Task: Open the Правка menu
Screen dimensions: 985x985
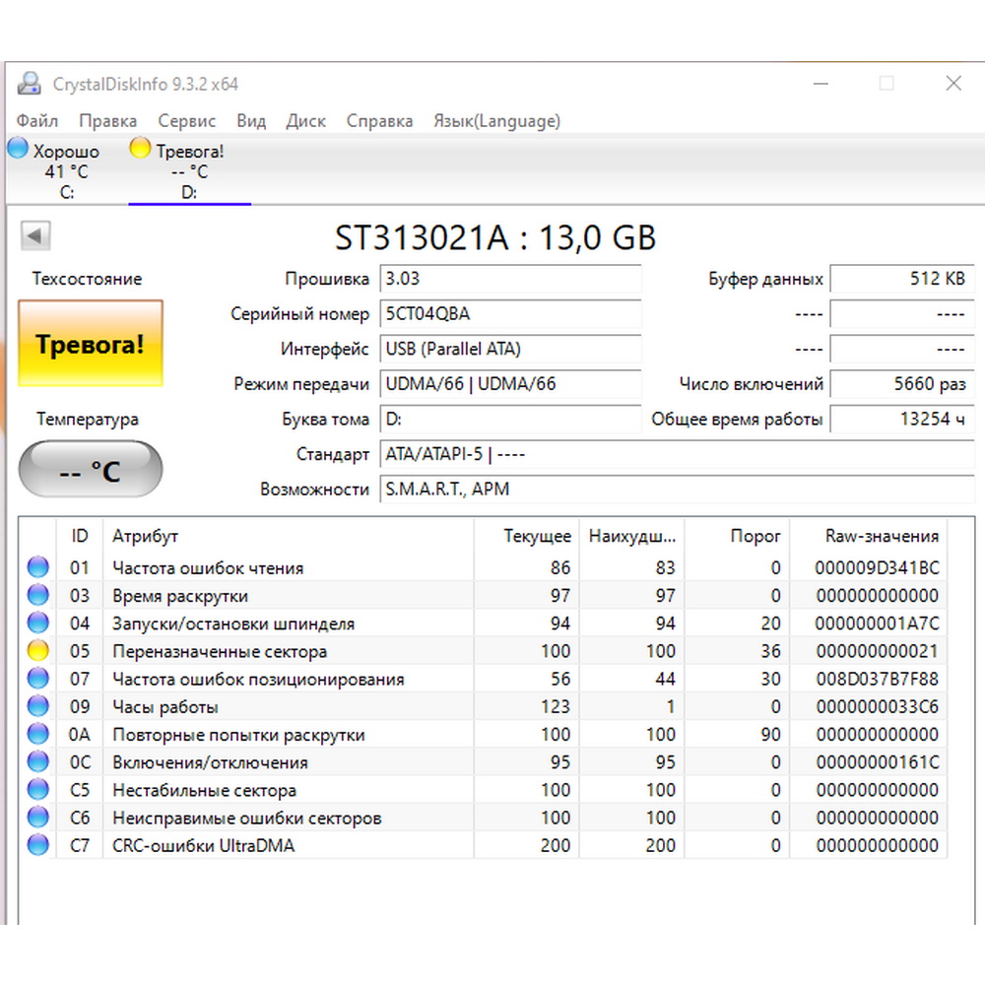Action: click(108, 120)
